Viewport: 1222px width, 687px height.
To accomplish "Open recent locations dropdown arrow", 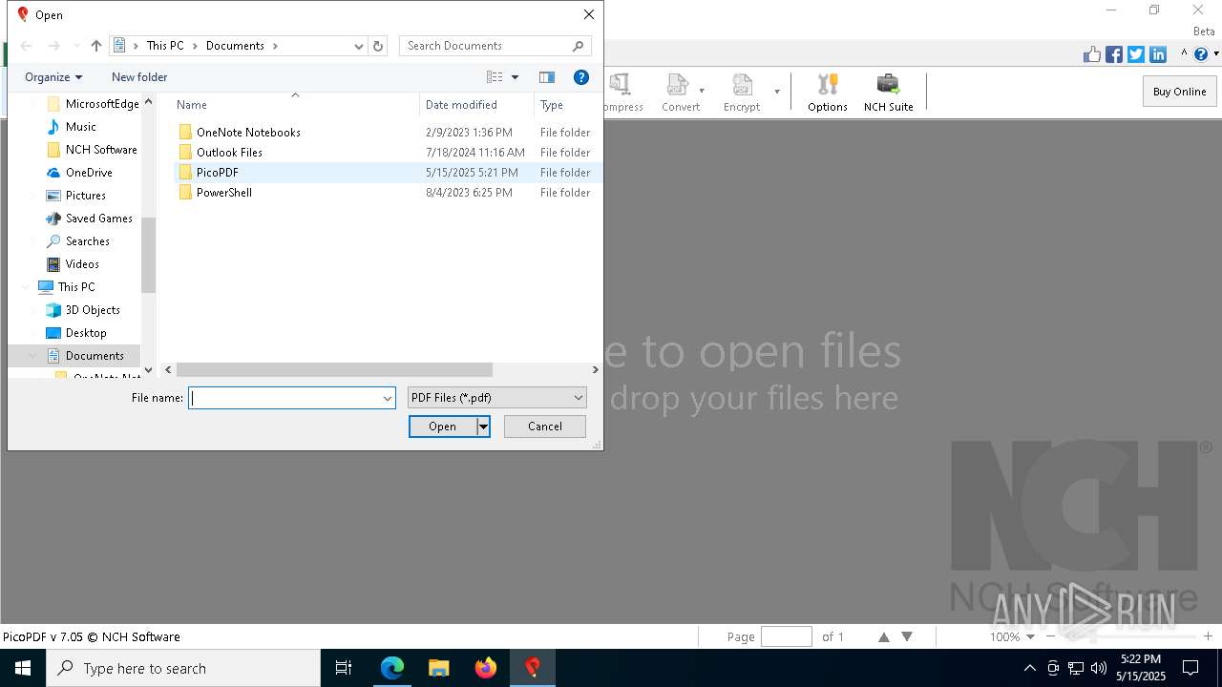I will click(x=76, y=46).
